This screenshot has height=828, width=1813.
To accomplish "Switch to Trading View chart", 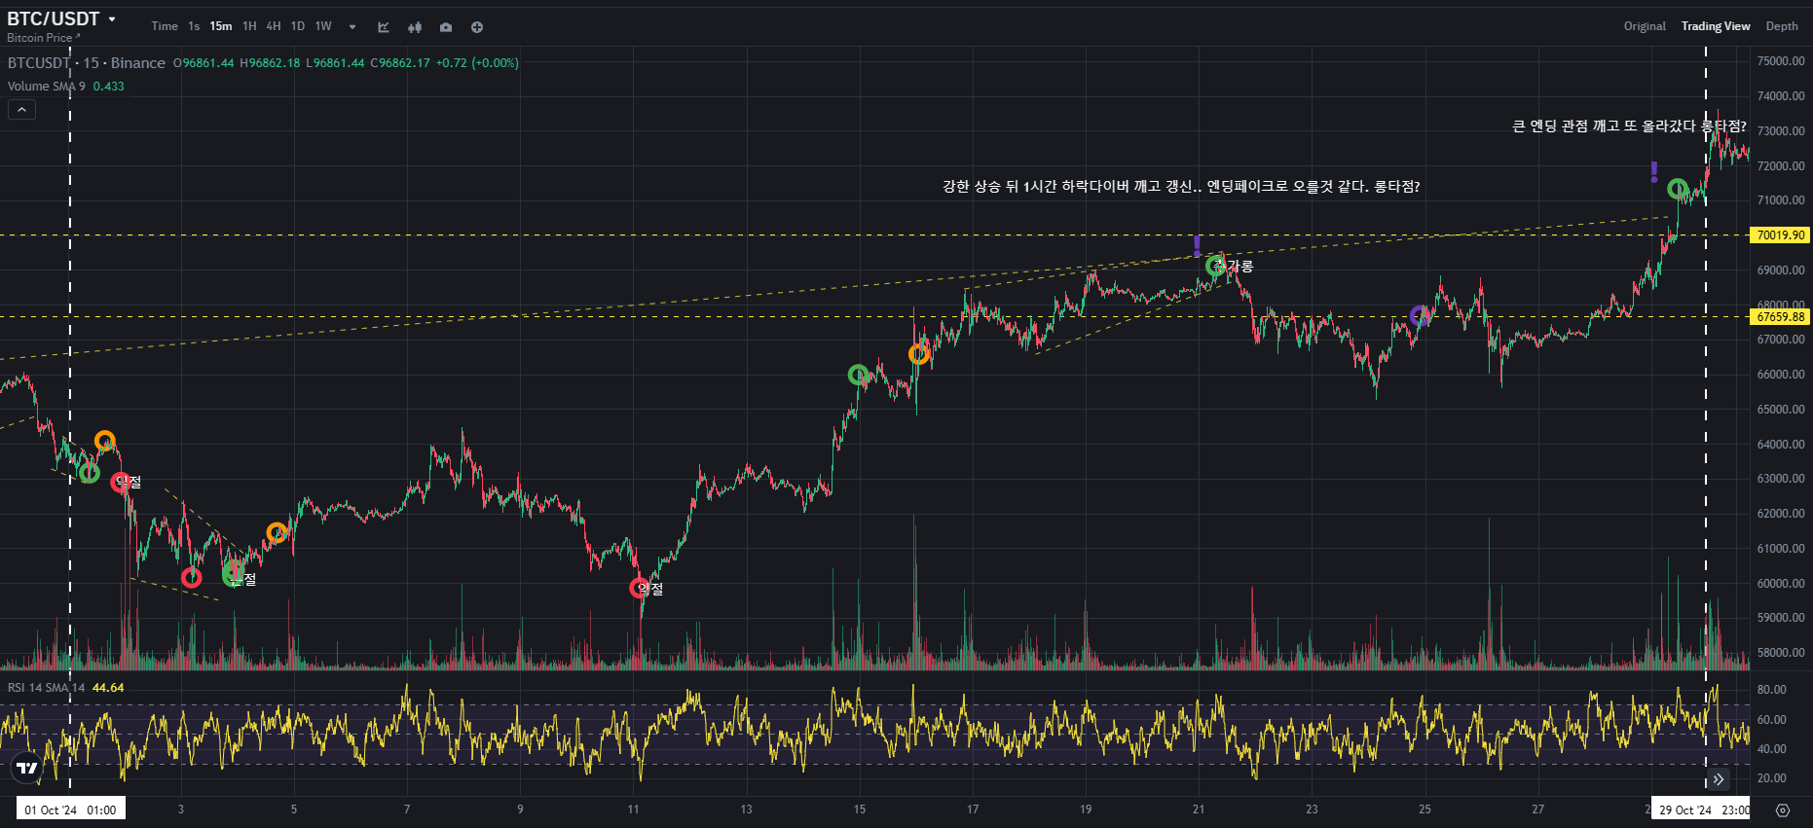I will click(1716, 26).
